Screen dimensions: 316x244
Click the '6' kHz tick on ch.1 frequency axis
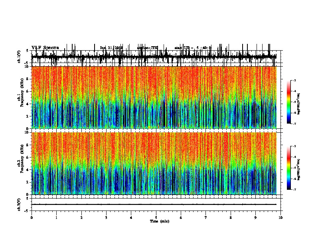[28, 91]
